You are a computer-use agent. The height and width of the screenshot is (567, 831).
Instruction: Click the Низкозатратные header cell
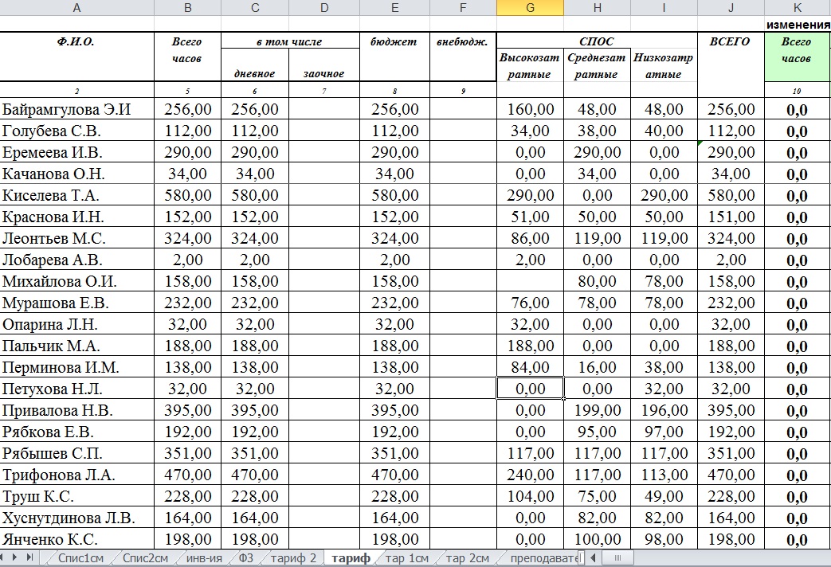pyautogui.click(x=664, y=65)
